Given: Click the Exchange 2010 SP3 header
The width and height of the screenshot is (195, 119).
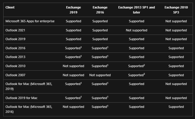Looking at the screenshot, I should [x=176, y=10].
